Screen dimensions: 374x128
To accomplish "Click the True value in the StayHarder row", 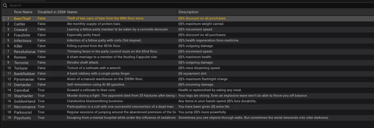I will click(41, 96).
